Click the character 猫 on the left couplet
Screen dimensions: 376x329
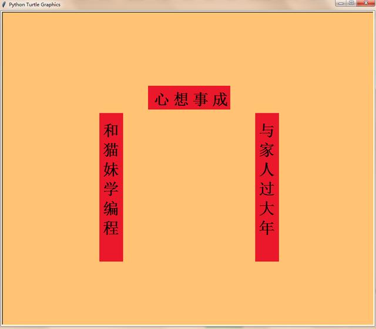pyautogui.click(x=111, y=150)
